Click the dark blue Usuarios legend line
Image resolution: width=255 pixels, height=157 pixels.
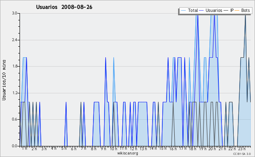[201, 11]
